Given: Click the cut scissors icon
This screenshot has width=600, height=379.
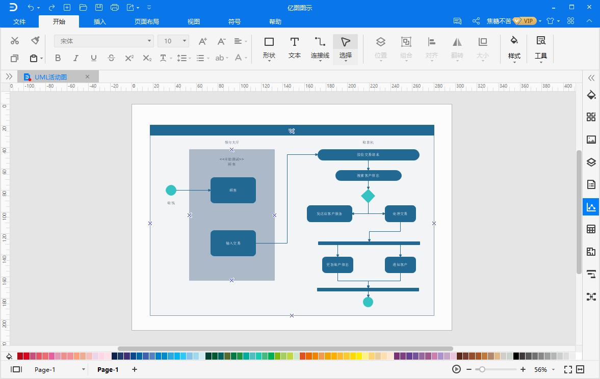Looking at the screenshot, I should click(x=15, y=41).
